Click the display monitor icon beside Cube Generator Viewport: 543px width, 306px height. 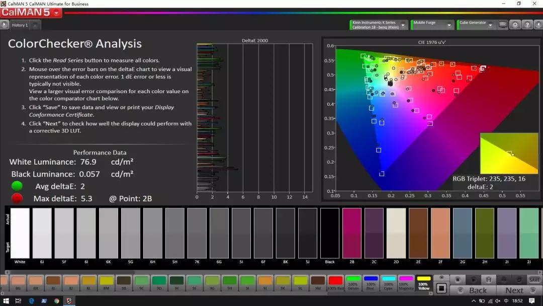coord(503,25)
